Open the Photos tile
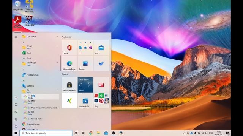The image size is (243, 136). (x=85, y=63)
